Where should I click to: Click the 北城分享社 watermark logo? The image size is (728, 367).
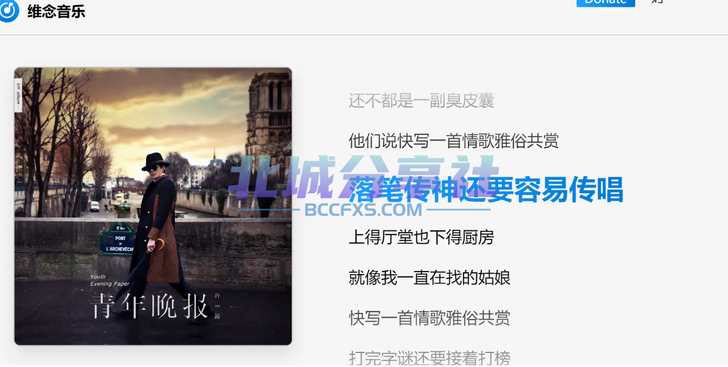(x=363, y=177)
